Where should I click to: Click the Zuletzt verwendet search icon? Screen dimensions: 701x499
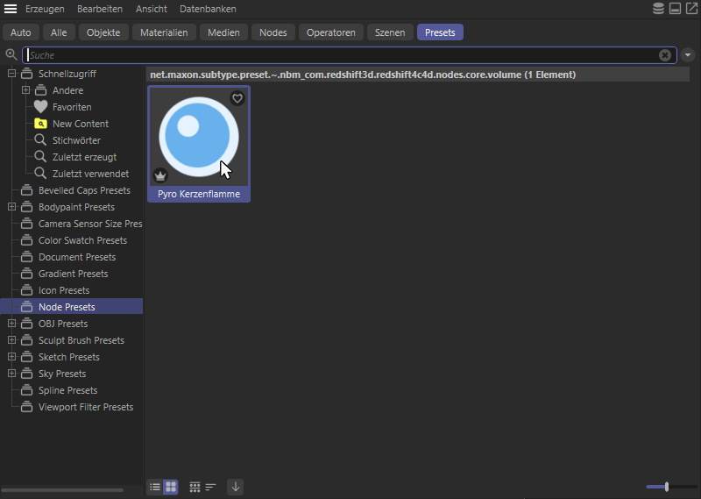coord(40,173)
